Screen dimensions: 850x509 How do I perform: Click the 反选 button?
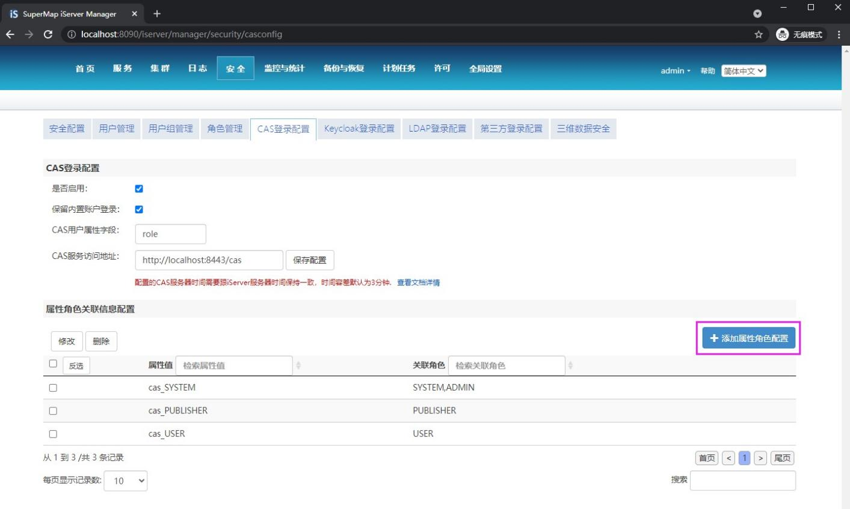pyautogui.click(x=76, y=365)
